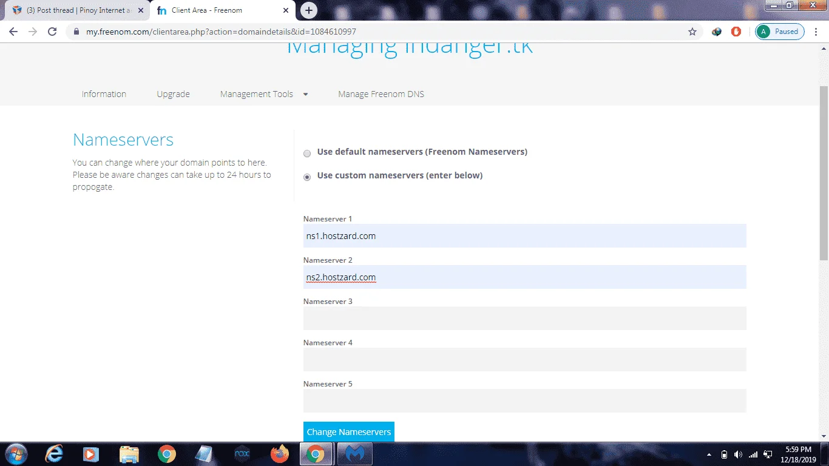829x466 pixels.
Task: Click the padlock site info icon
Action: 76,32
